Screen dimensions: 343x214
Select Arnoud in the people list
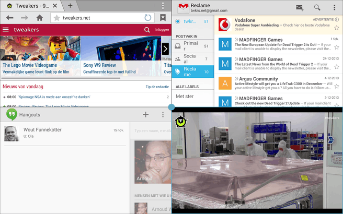(x=153, y=209)
